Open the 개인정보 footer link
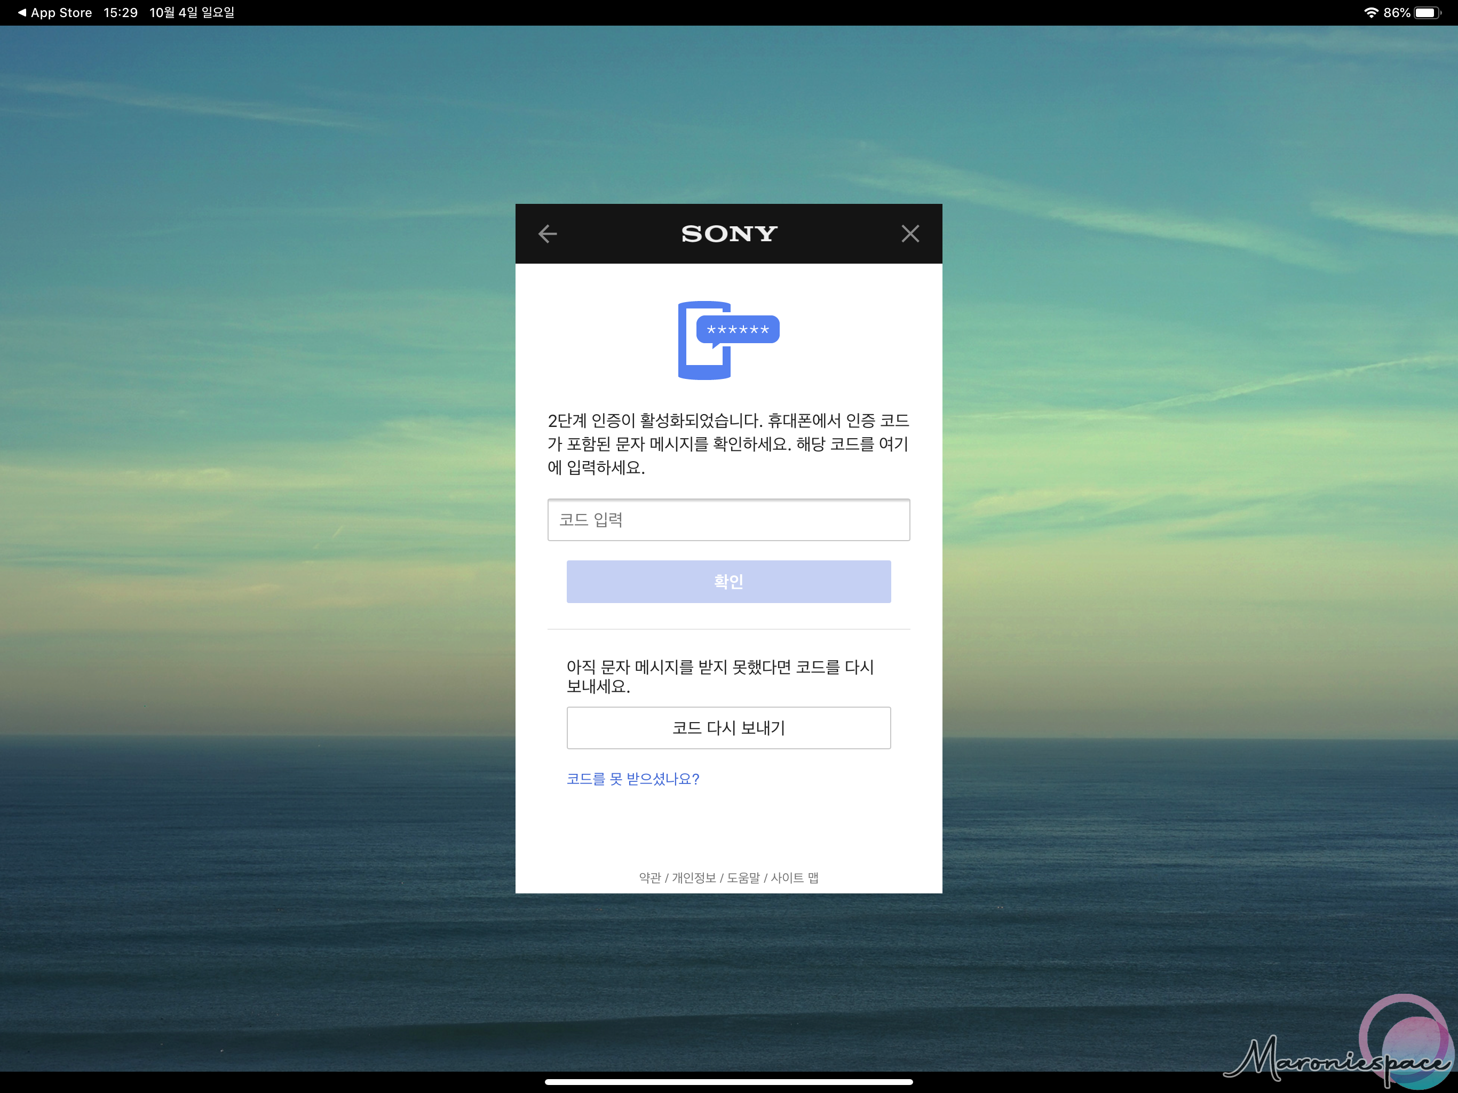Viewport: 1458px width, 1093px height. pos(693,877)
